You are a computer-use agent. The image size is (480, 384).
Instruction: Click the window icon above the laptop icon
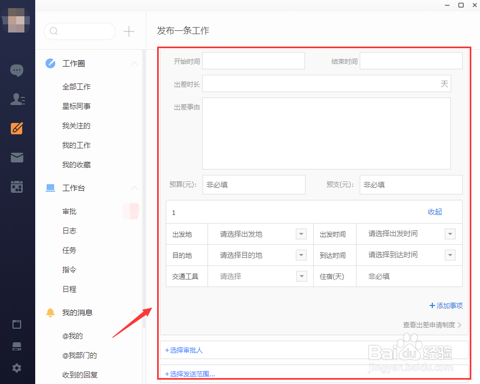click(x=17, y=324)
